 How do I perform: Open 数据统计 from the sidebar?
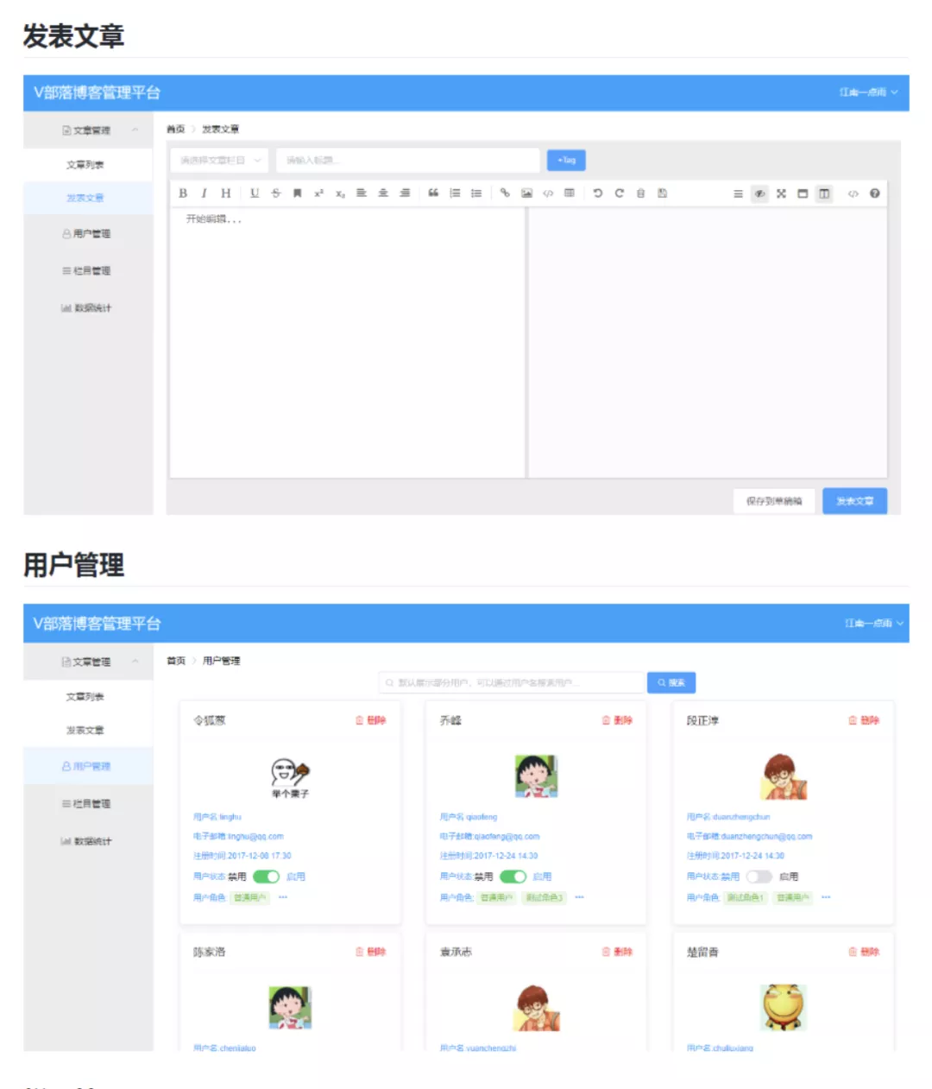point(89,840)
